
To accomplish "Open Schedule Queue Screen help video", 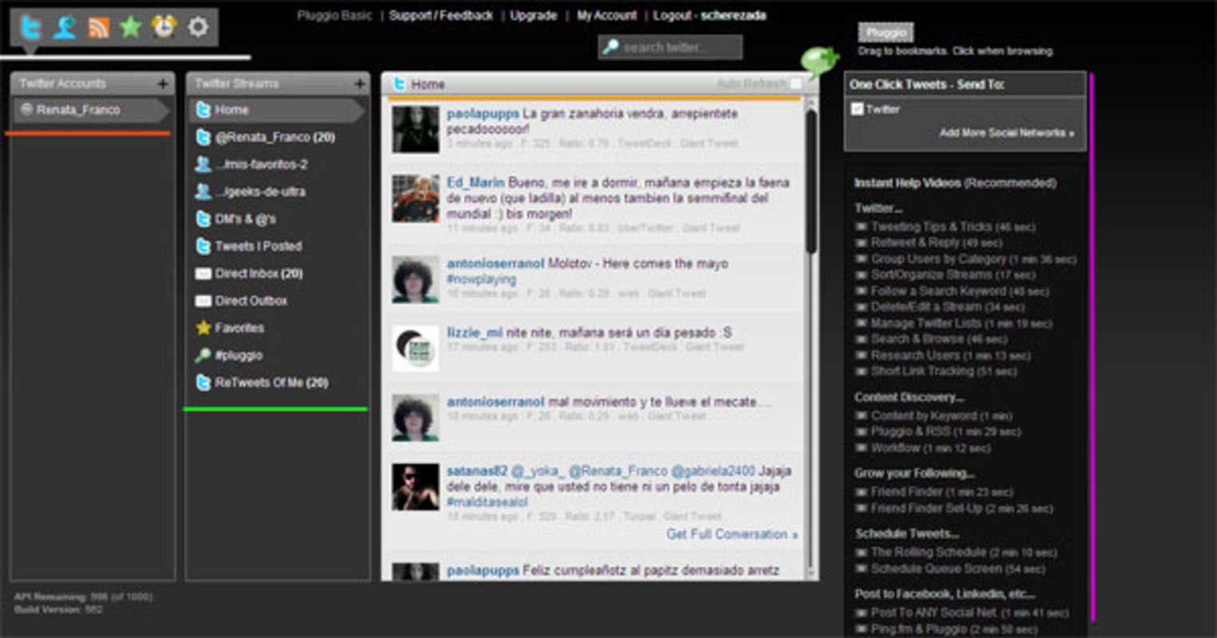I will (x=957, y=569).
